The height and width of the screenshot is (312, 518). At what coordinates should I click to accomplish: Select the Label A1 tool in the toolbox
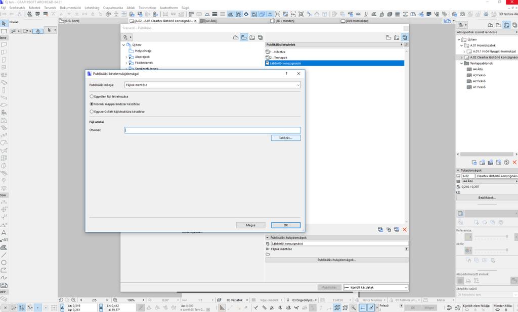coord(4,240)
